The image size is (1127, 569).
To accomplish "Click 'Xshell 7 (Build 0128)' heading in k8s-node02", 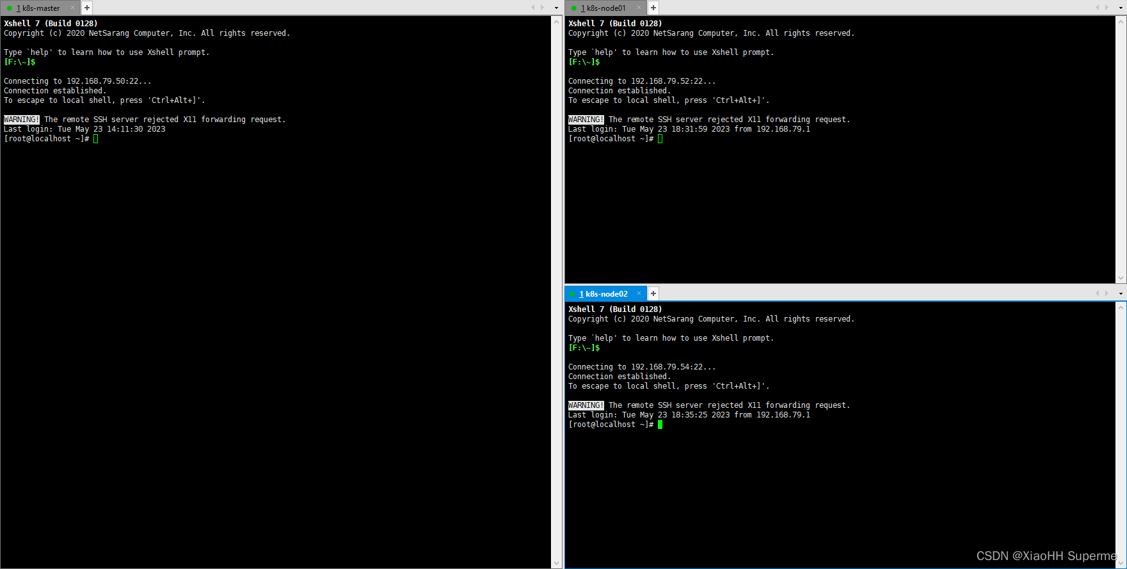I will click(x=615, y=309).
